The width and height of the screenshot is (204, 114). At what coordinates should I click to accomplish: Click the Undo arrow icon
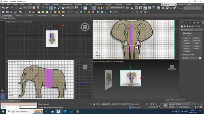3,8
